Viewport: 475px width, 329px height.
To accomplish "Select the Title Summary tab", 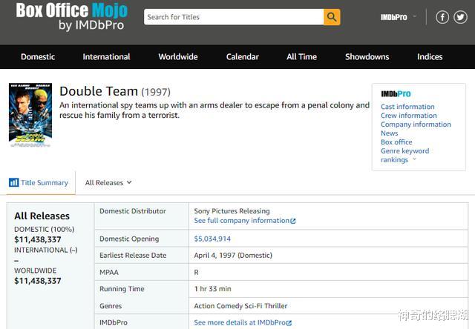I will pyautogui.click(x=41, y=182).
